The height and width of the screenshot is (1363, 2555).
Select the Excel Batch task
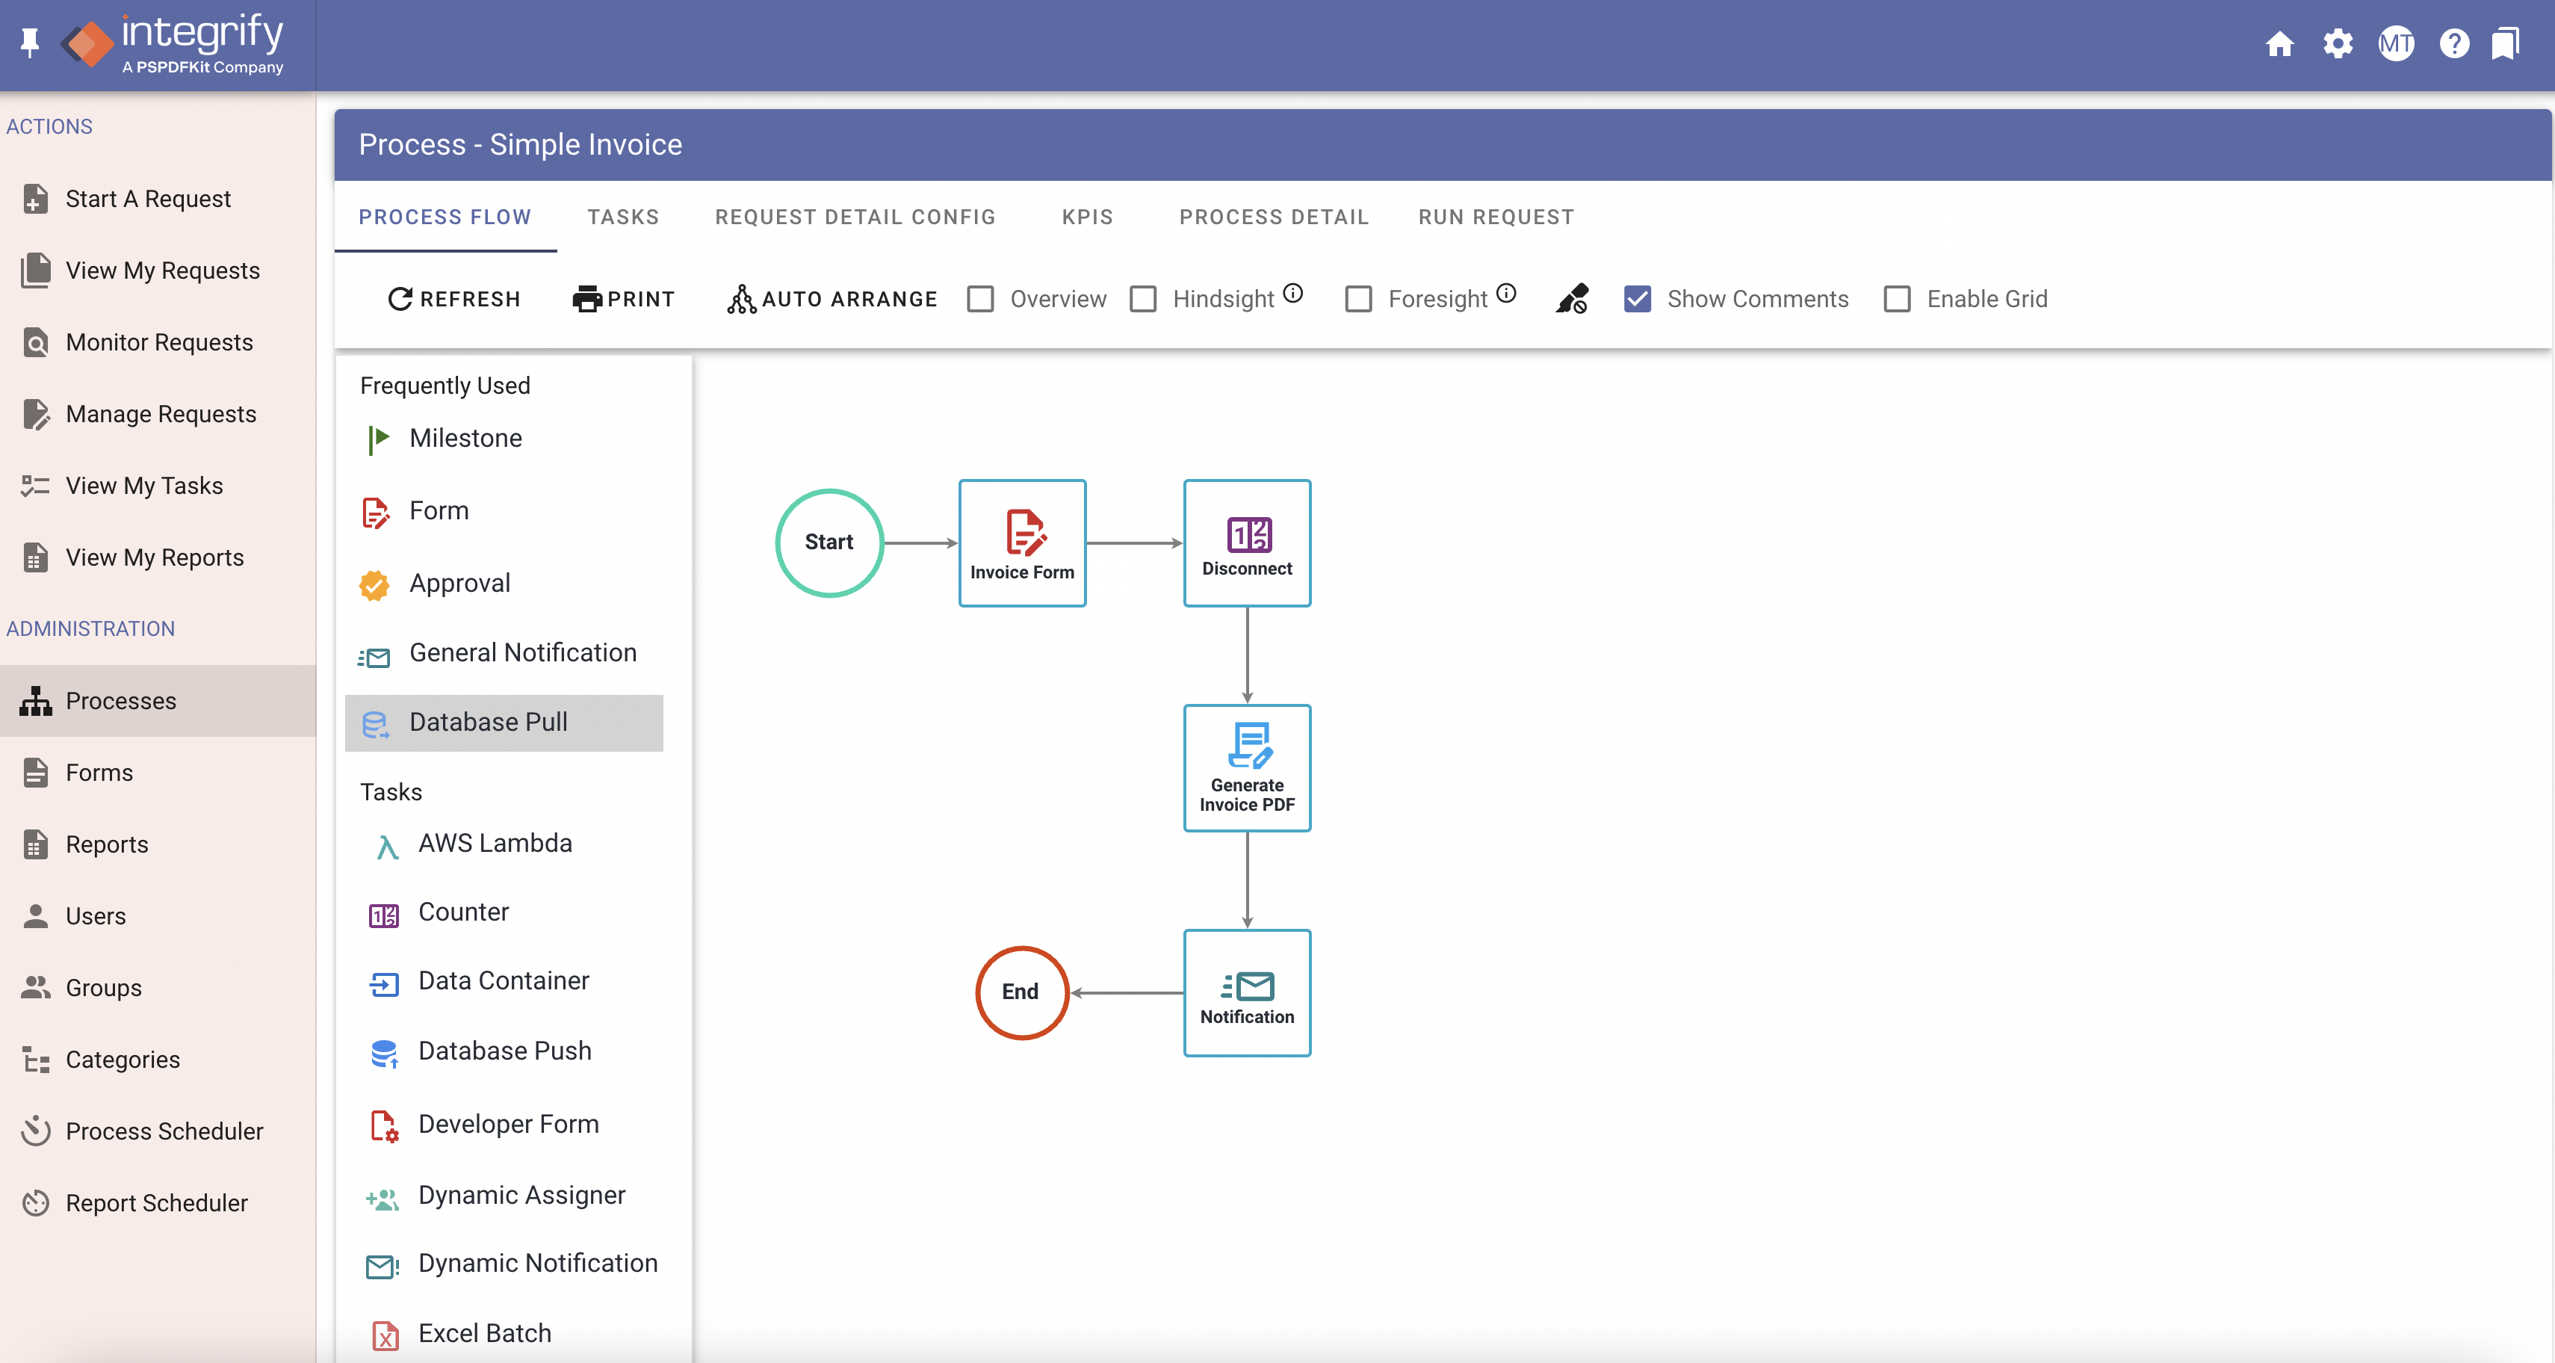(x=504, y=1335)
